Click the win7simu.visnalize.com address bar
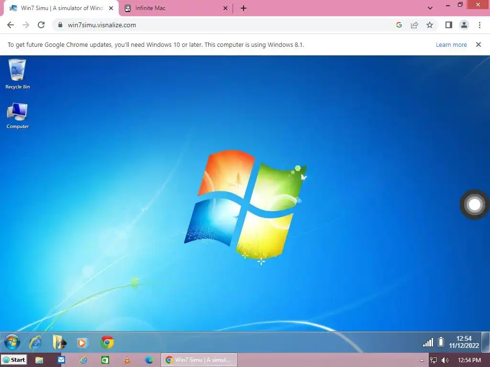 [102, 25]
